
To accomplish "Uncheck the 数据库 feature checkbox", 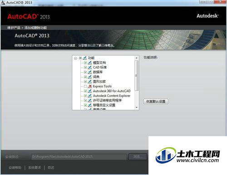I will [85, 72].
